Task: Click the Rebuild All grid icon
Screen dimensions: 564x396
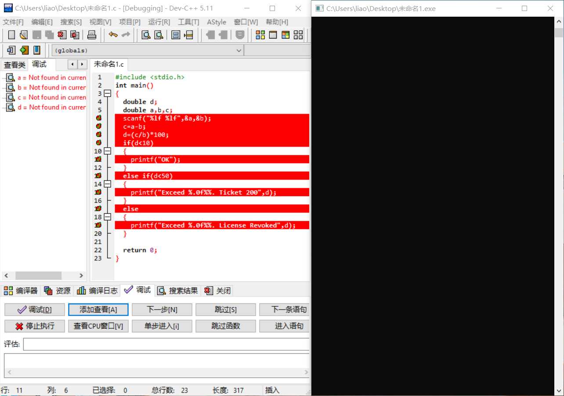Action: pos(298,35)
